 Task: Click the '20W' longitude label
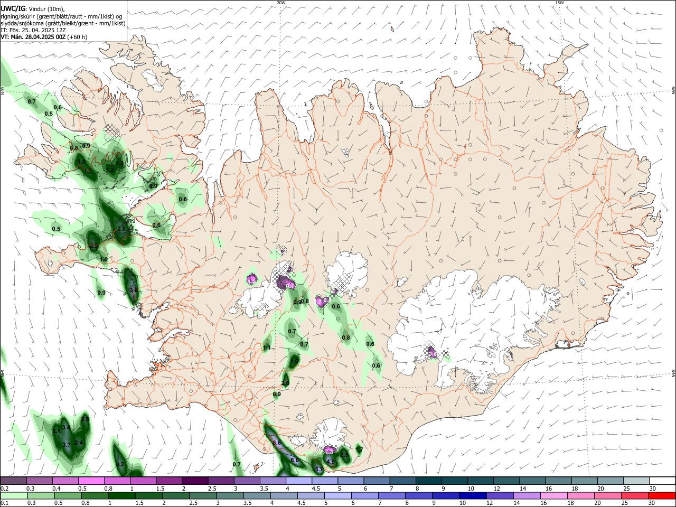point(281,3)
